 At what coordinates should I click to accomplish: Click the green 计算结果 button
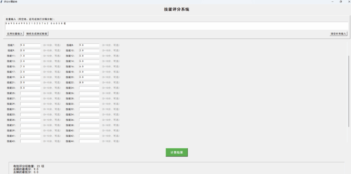pos(177,152)
